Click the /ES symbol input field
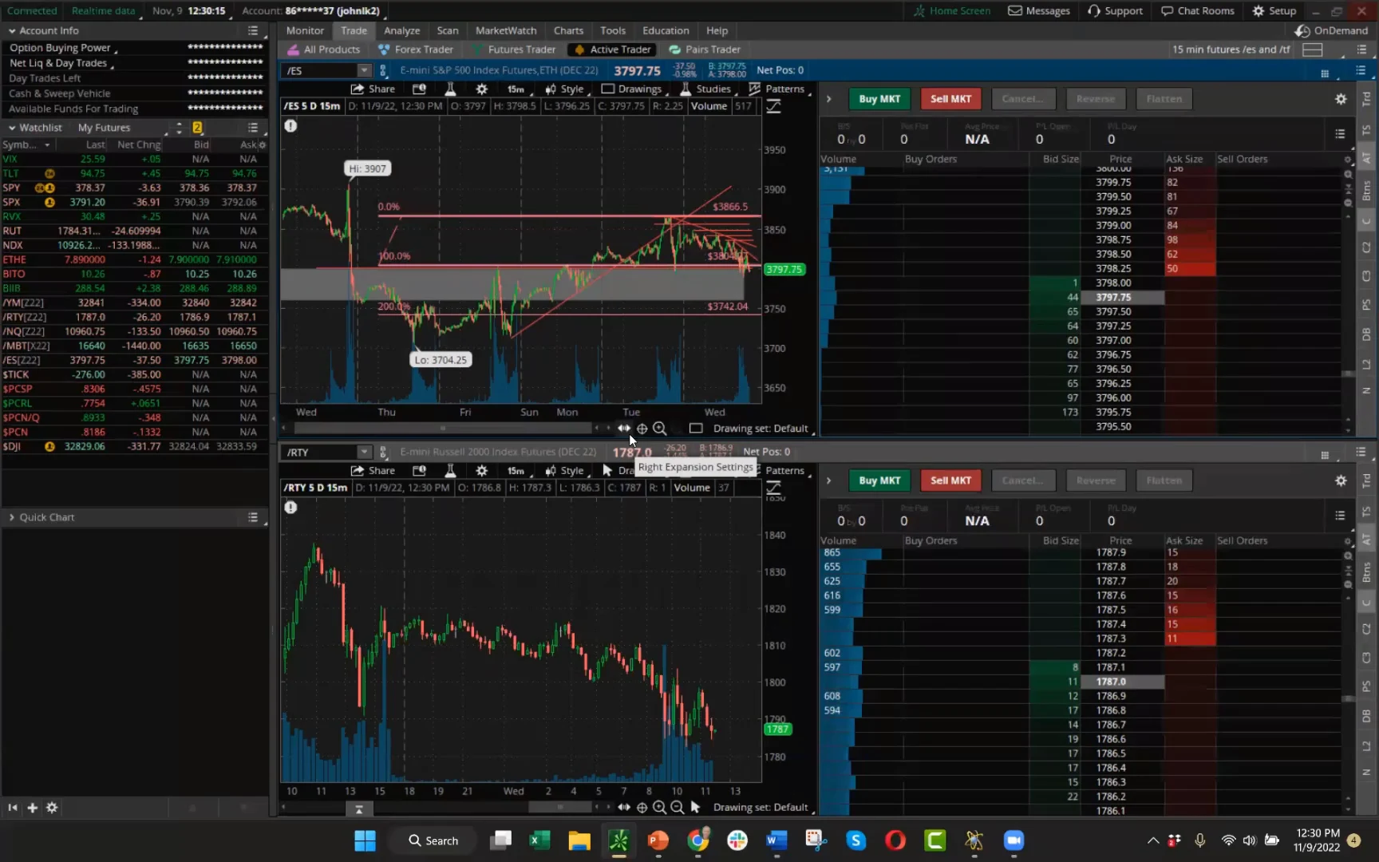1379x862 pixels. pos(321,70)
